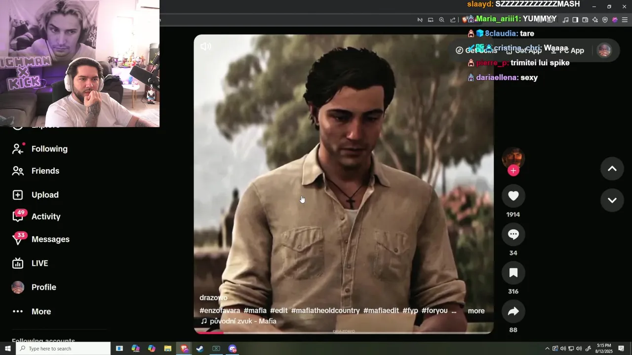Open Profile from the sidebar
The image size is (632, 355).
click(34, 287)
